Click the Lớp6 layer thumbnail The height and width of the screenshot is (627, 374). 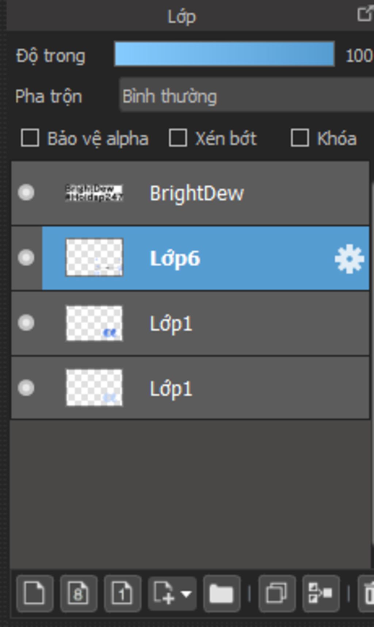coord(94,258)
